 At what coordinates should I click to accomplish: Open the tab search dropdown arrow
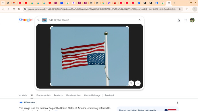coord(3,3)
